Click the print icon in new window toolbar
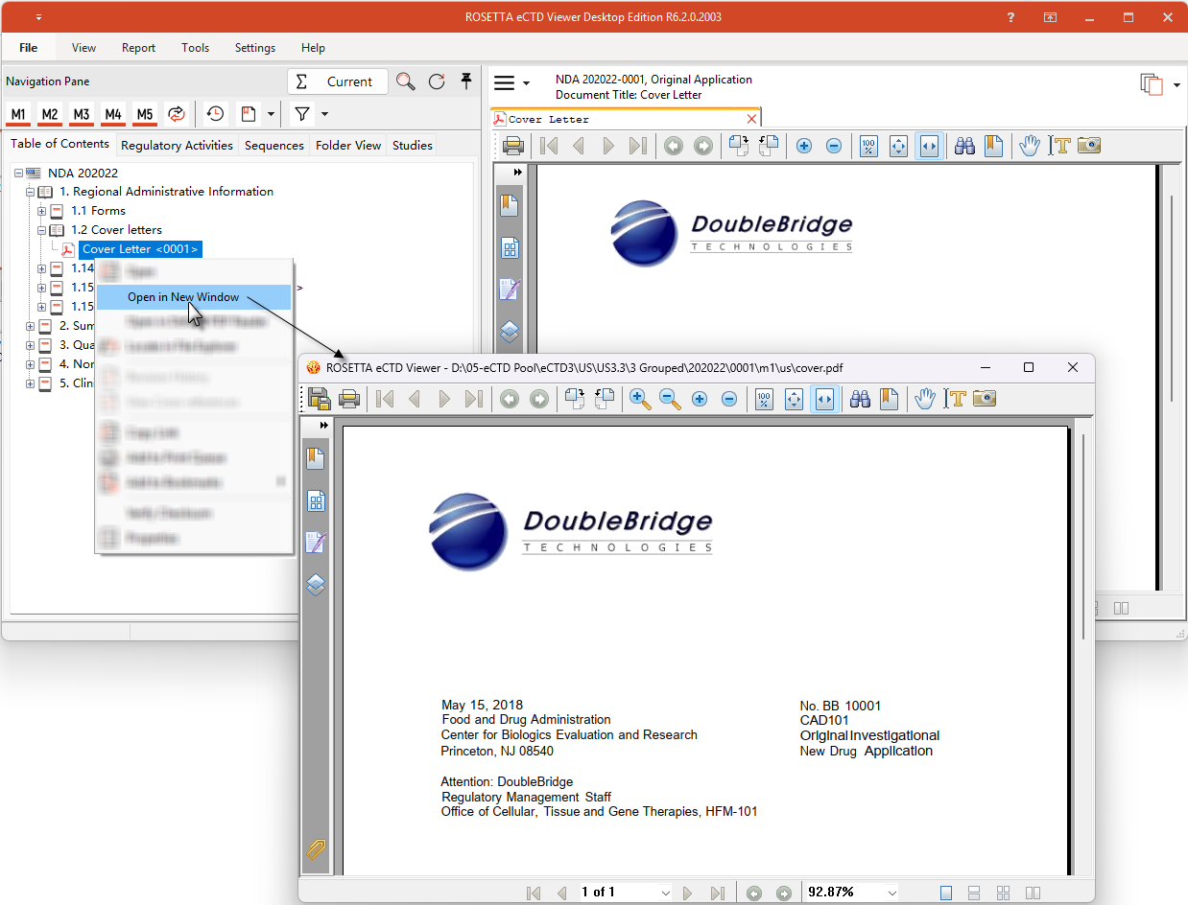This screenshot has width=1188, height=905. click(349, 399)
